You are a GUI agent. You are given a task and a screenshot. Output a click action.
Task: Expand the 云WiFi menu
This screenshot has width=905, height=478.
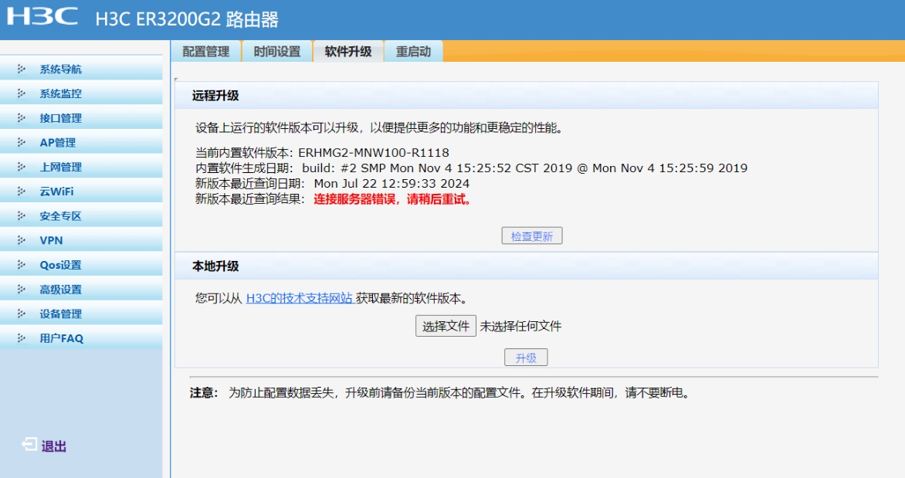pos(81,191)
